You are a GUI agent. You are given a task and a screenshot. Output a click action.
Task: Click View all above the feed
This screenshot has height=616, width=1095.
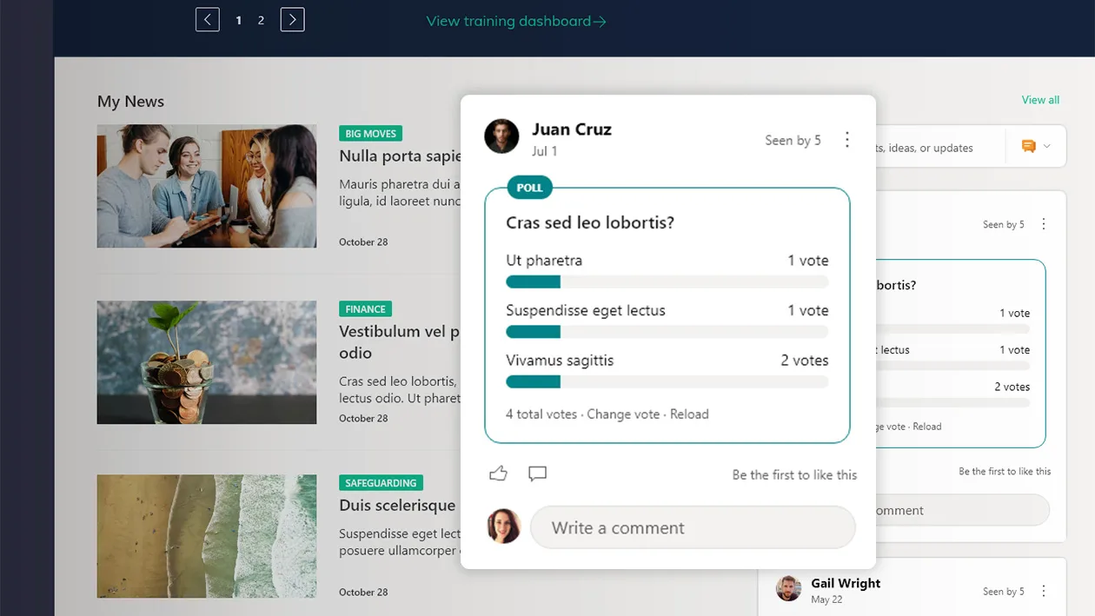[x=1040, y=100]
